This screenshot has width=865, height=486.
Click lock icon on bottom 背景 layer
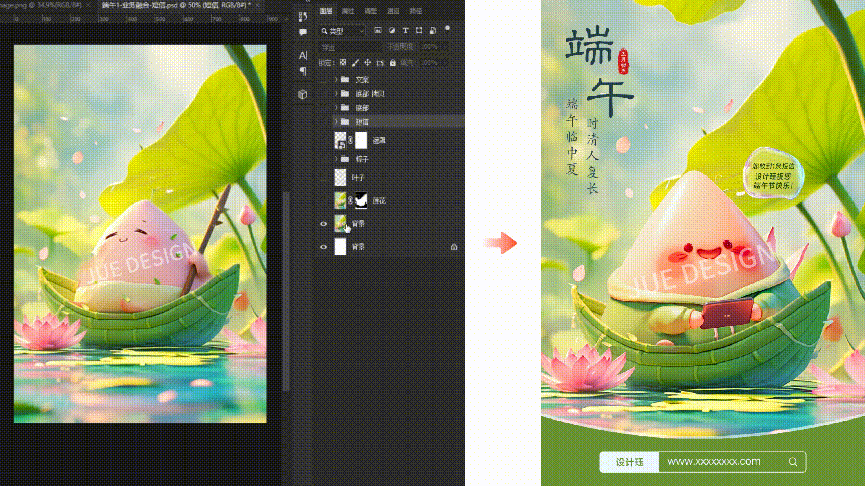point(454,247)
